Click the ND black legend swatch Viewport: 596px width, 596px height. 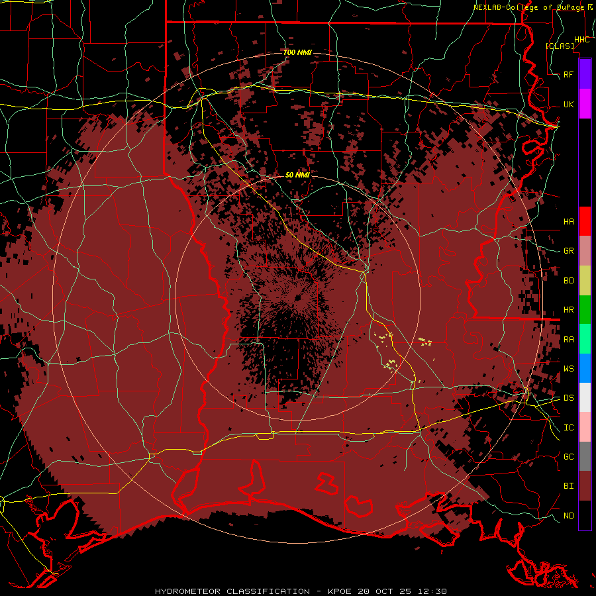(x=585, y=515)
